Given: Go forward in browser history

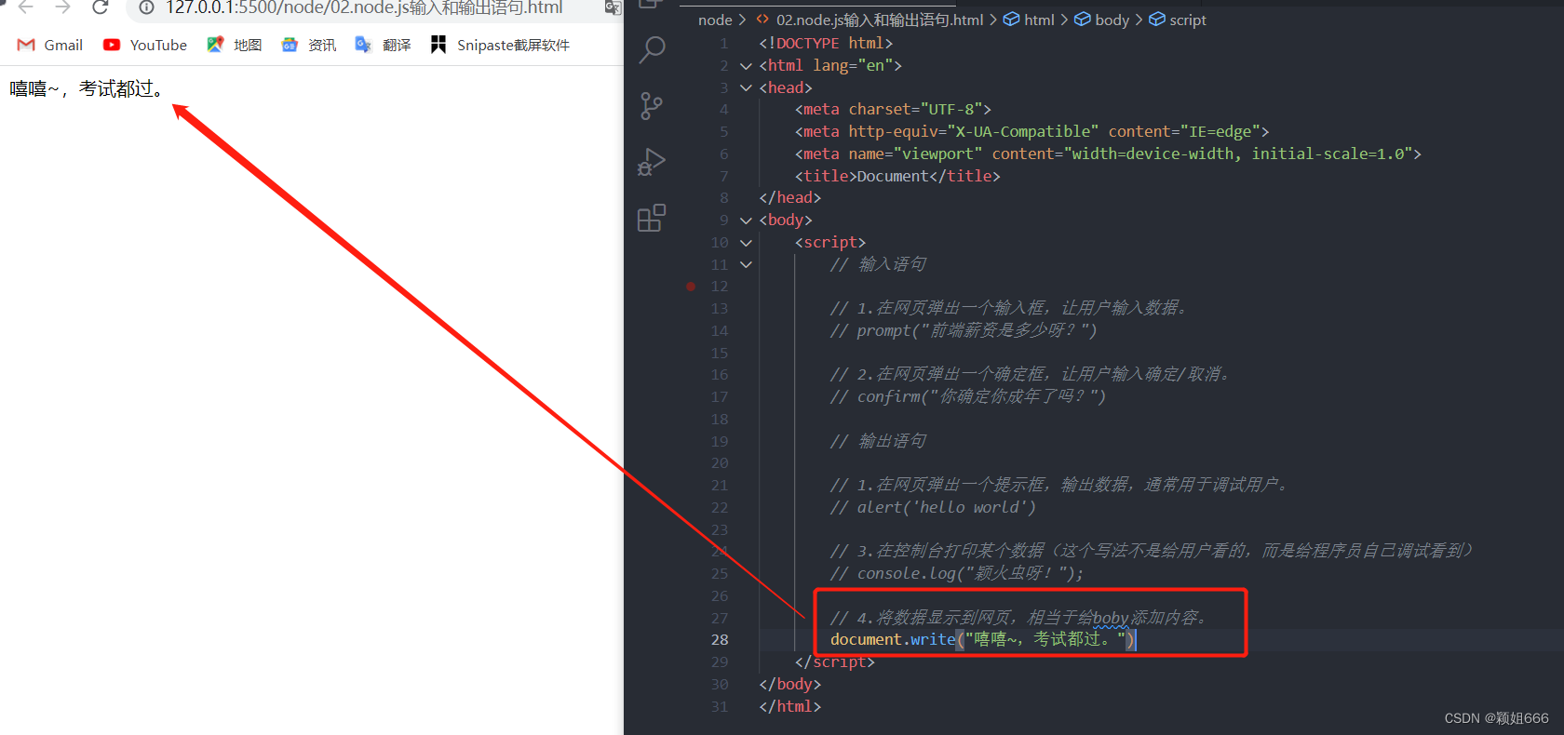Looking at the screenshot, I should [x=62, y=7].
